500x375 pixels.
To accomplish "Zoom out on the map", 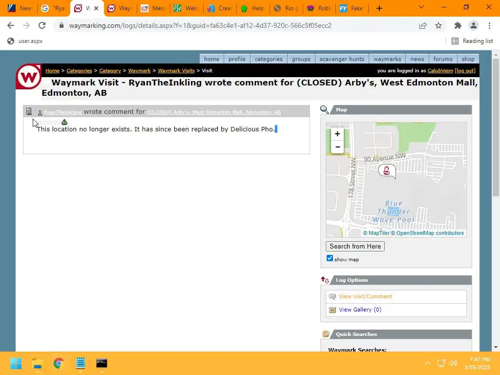I will point(337,147).
